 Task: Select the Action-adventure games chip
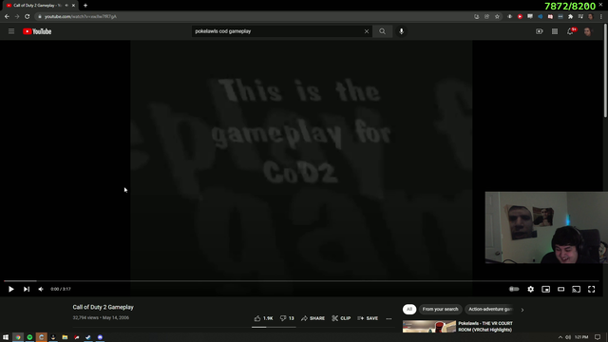click(490, 310)
